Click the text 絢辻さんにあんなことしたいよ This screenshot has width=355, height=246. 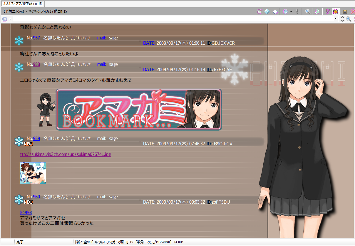[x=49, y=54]
